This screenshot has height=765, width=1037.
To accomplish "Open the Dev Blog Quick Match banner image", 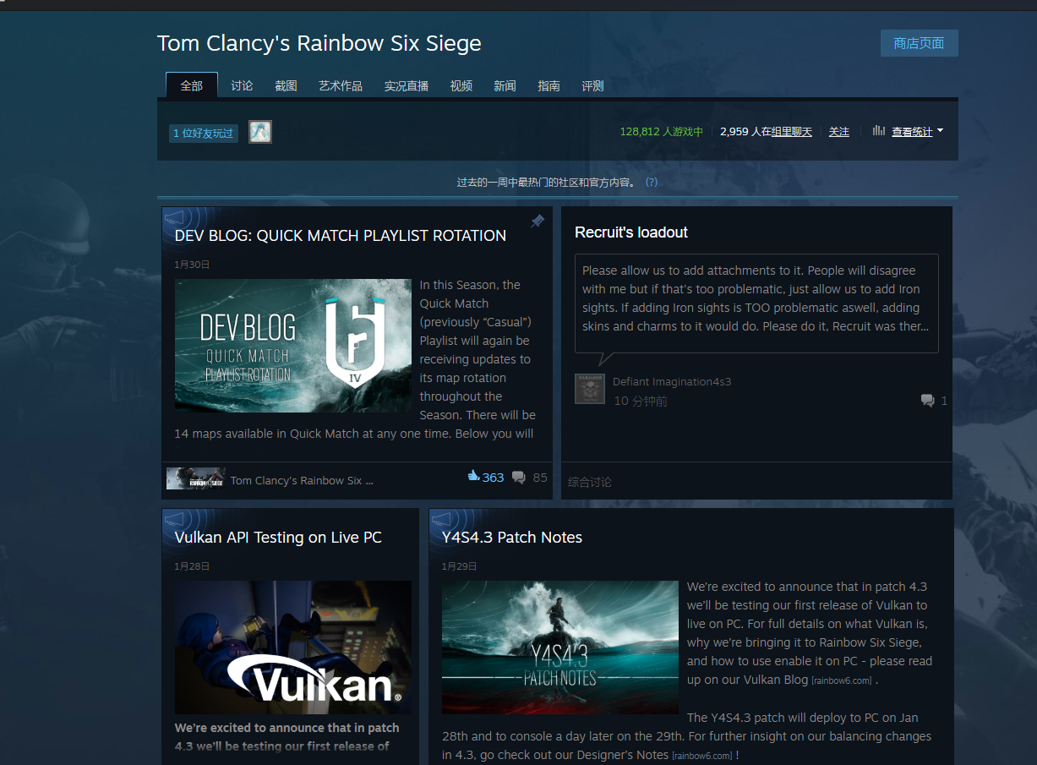I will (293, 346).
